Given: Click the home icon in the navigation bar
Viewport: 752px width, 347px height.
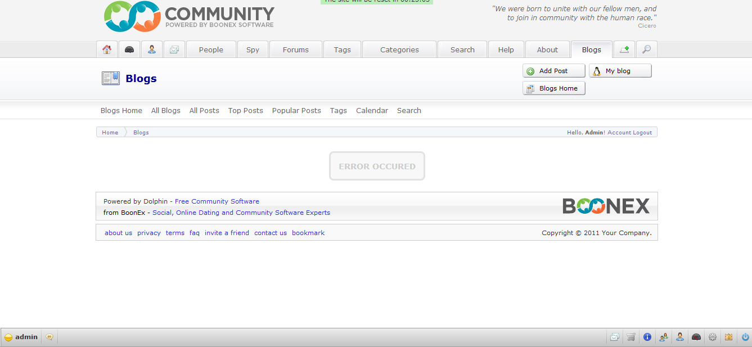Looking at the screenshot, I should click(107, 49).
